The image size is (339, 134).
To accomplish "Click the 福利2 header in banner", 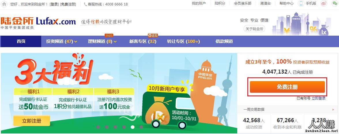I will (73, 91).
